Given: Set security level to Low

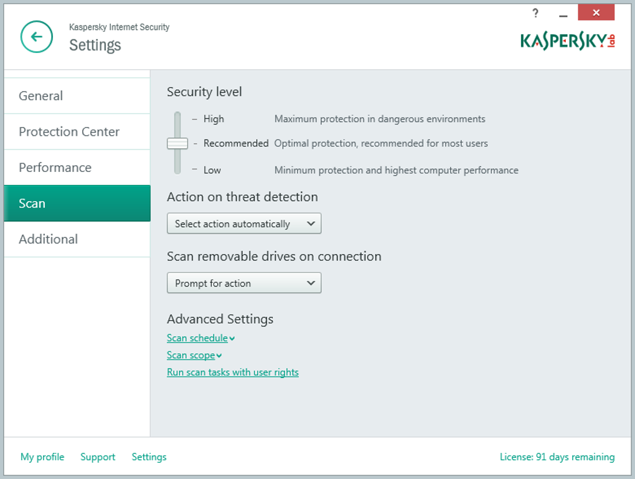Looking at the screenshot, I should click(x=177, y=170).
